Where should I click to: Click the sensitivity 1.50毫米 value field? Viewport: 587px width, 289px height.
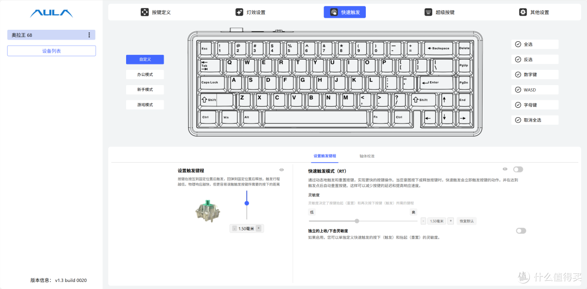(437, 221)
